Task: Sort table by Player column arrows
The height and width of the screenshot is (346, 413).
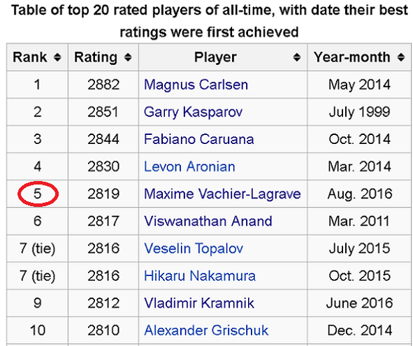Action: point(297,57)
